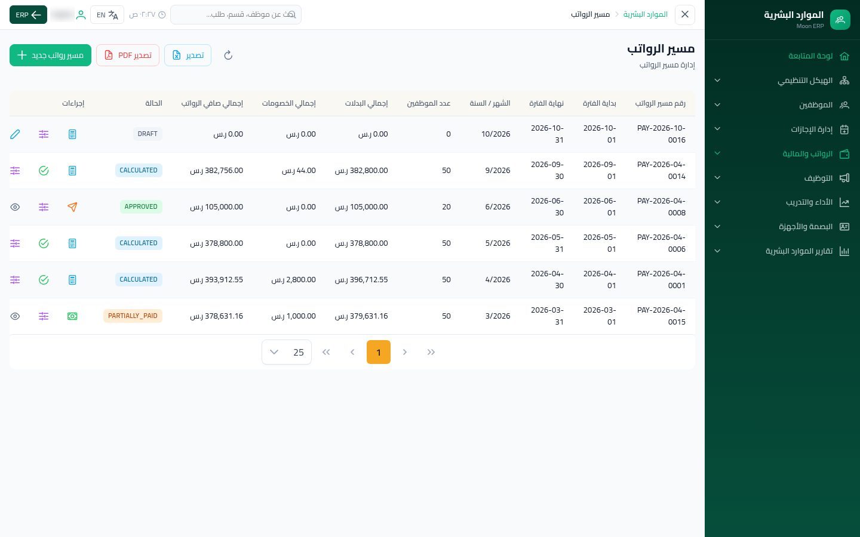Click the تصدير Excel export button

[x=188, y=55]
